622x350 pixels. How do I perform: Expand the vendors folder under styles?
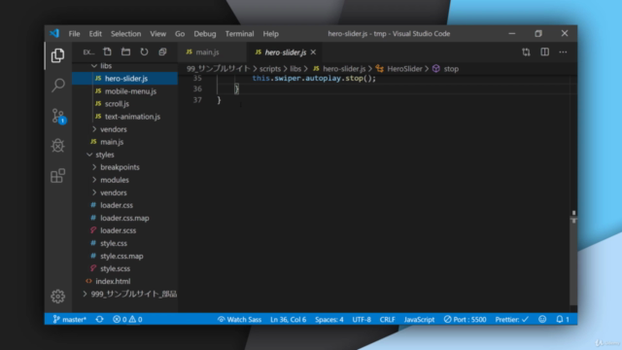[114, 192]
